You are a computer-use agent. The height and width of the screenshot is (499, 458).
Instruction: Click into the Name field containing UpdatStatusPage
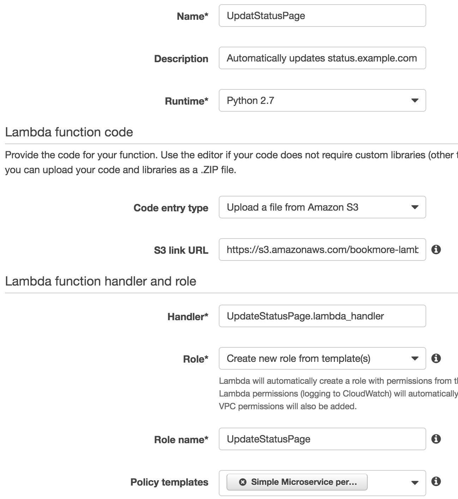(323, 16)
